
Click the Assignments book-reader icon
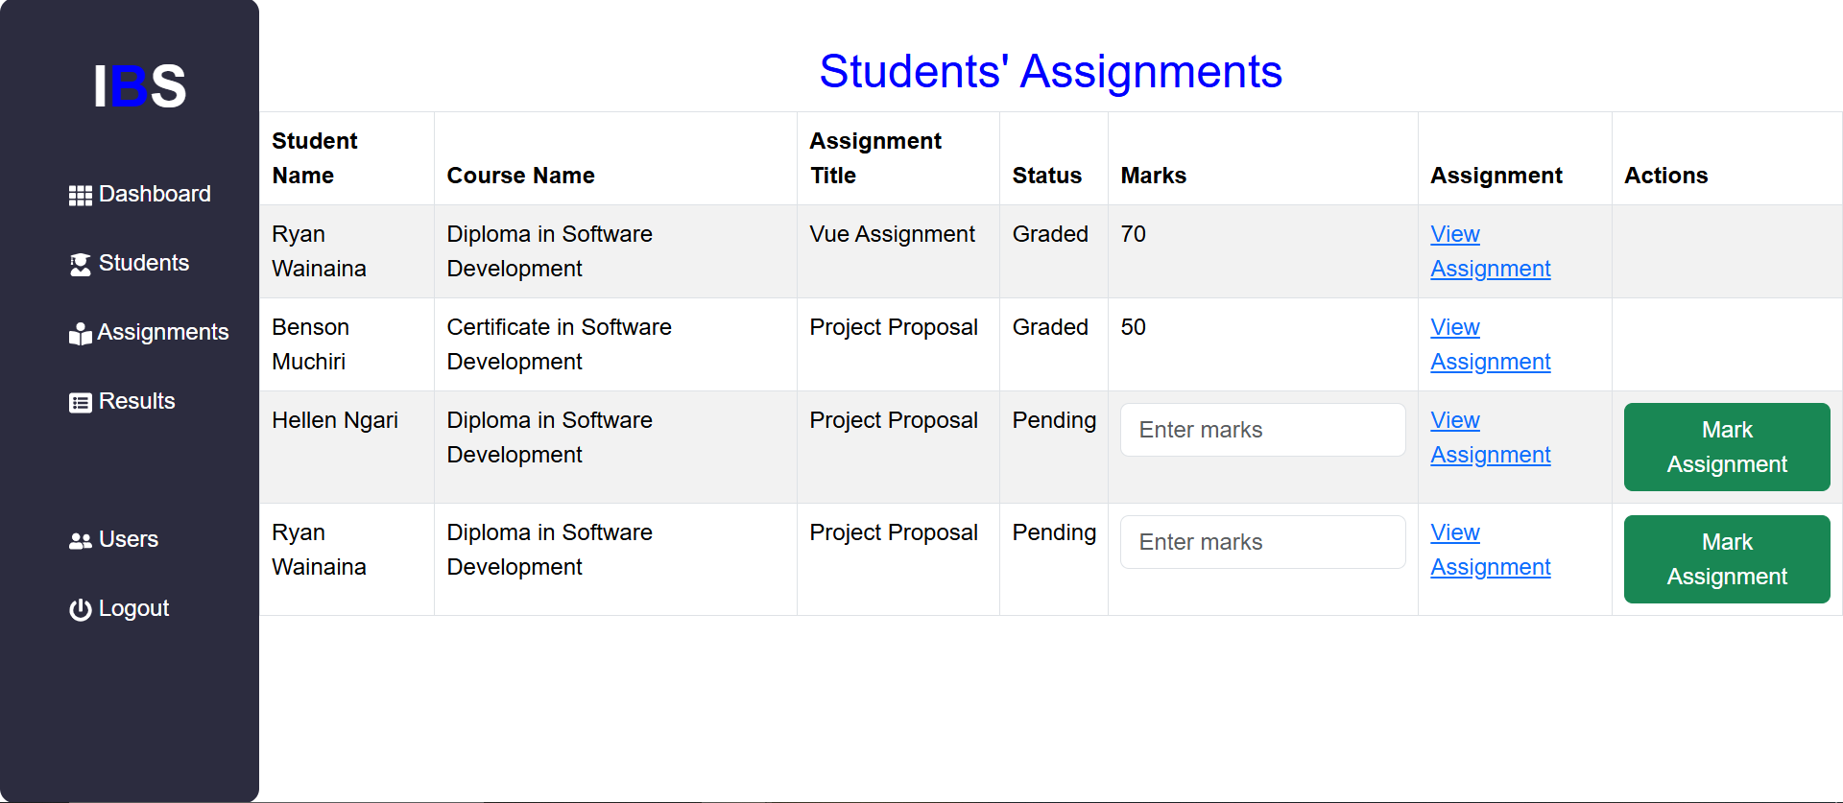[80, 333]
